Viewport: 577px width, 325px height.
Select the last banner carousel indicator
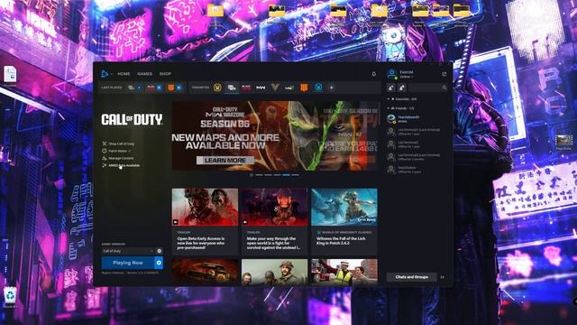point(295,175)
